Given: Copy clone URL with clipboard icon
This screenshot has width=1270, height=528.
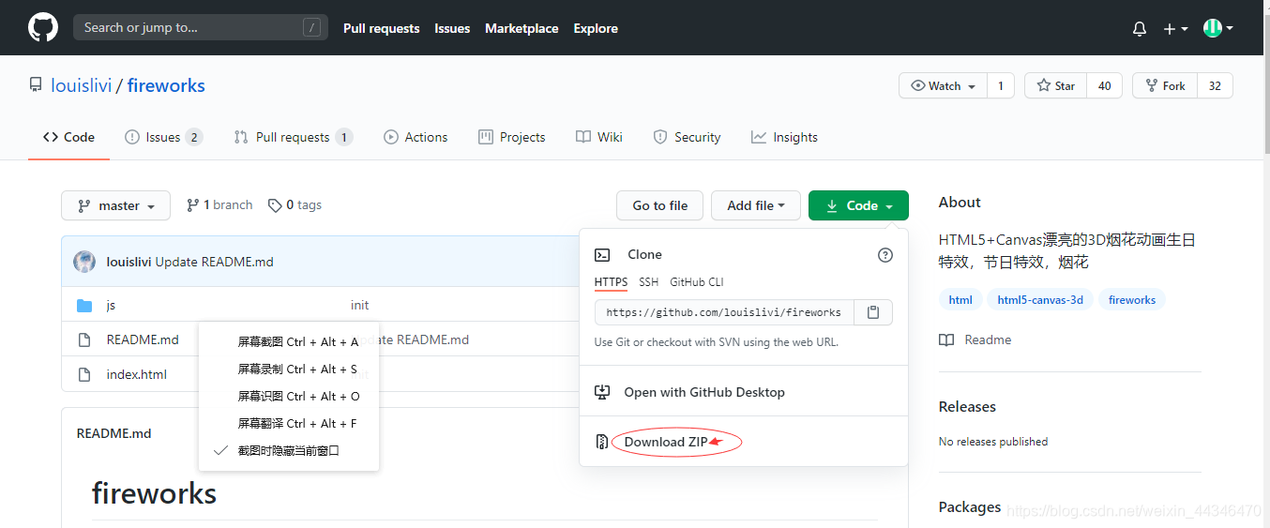Looking at the screenshot, I should (873, 312).
